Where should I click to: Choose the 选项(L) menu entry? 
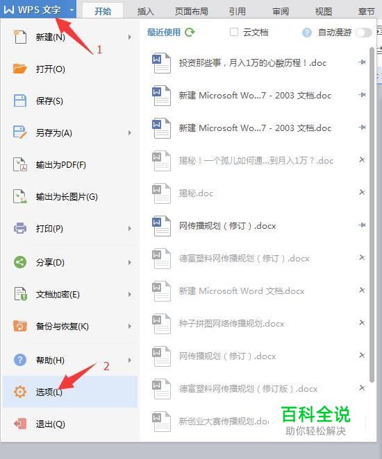(70, 392)
